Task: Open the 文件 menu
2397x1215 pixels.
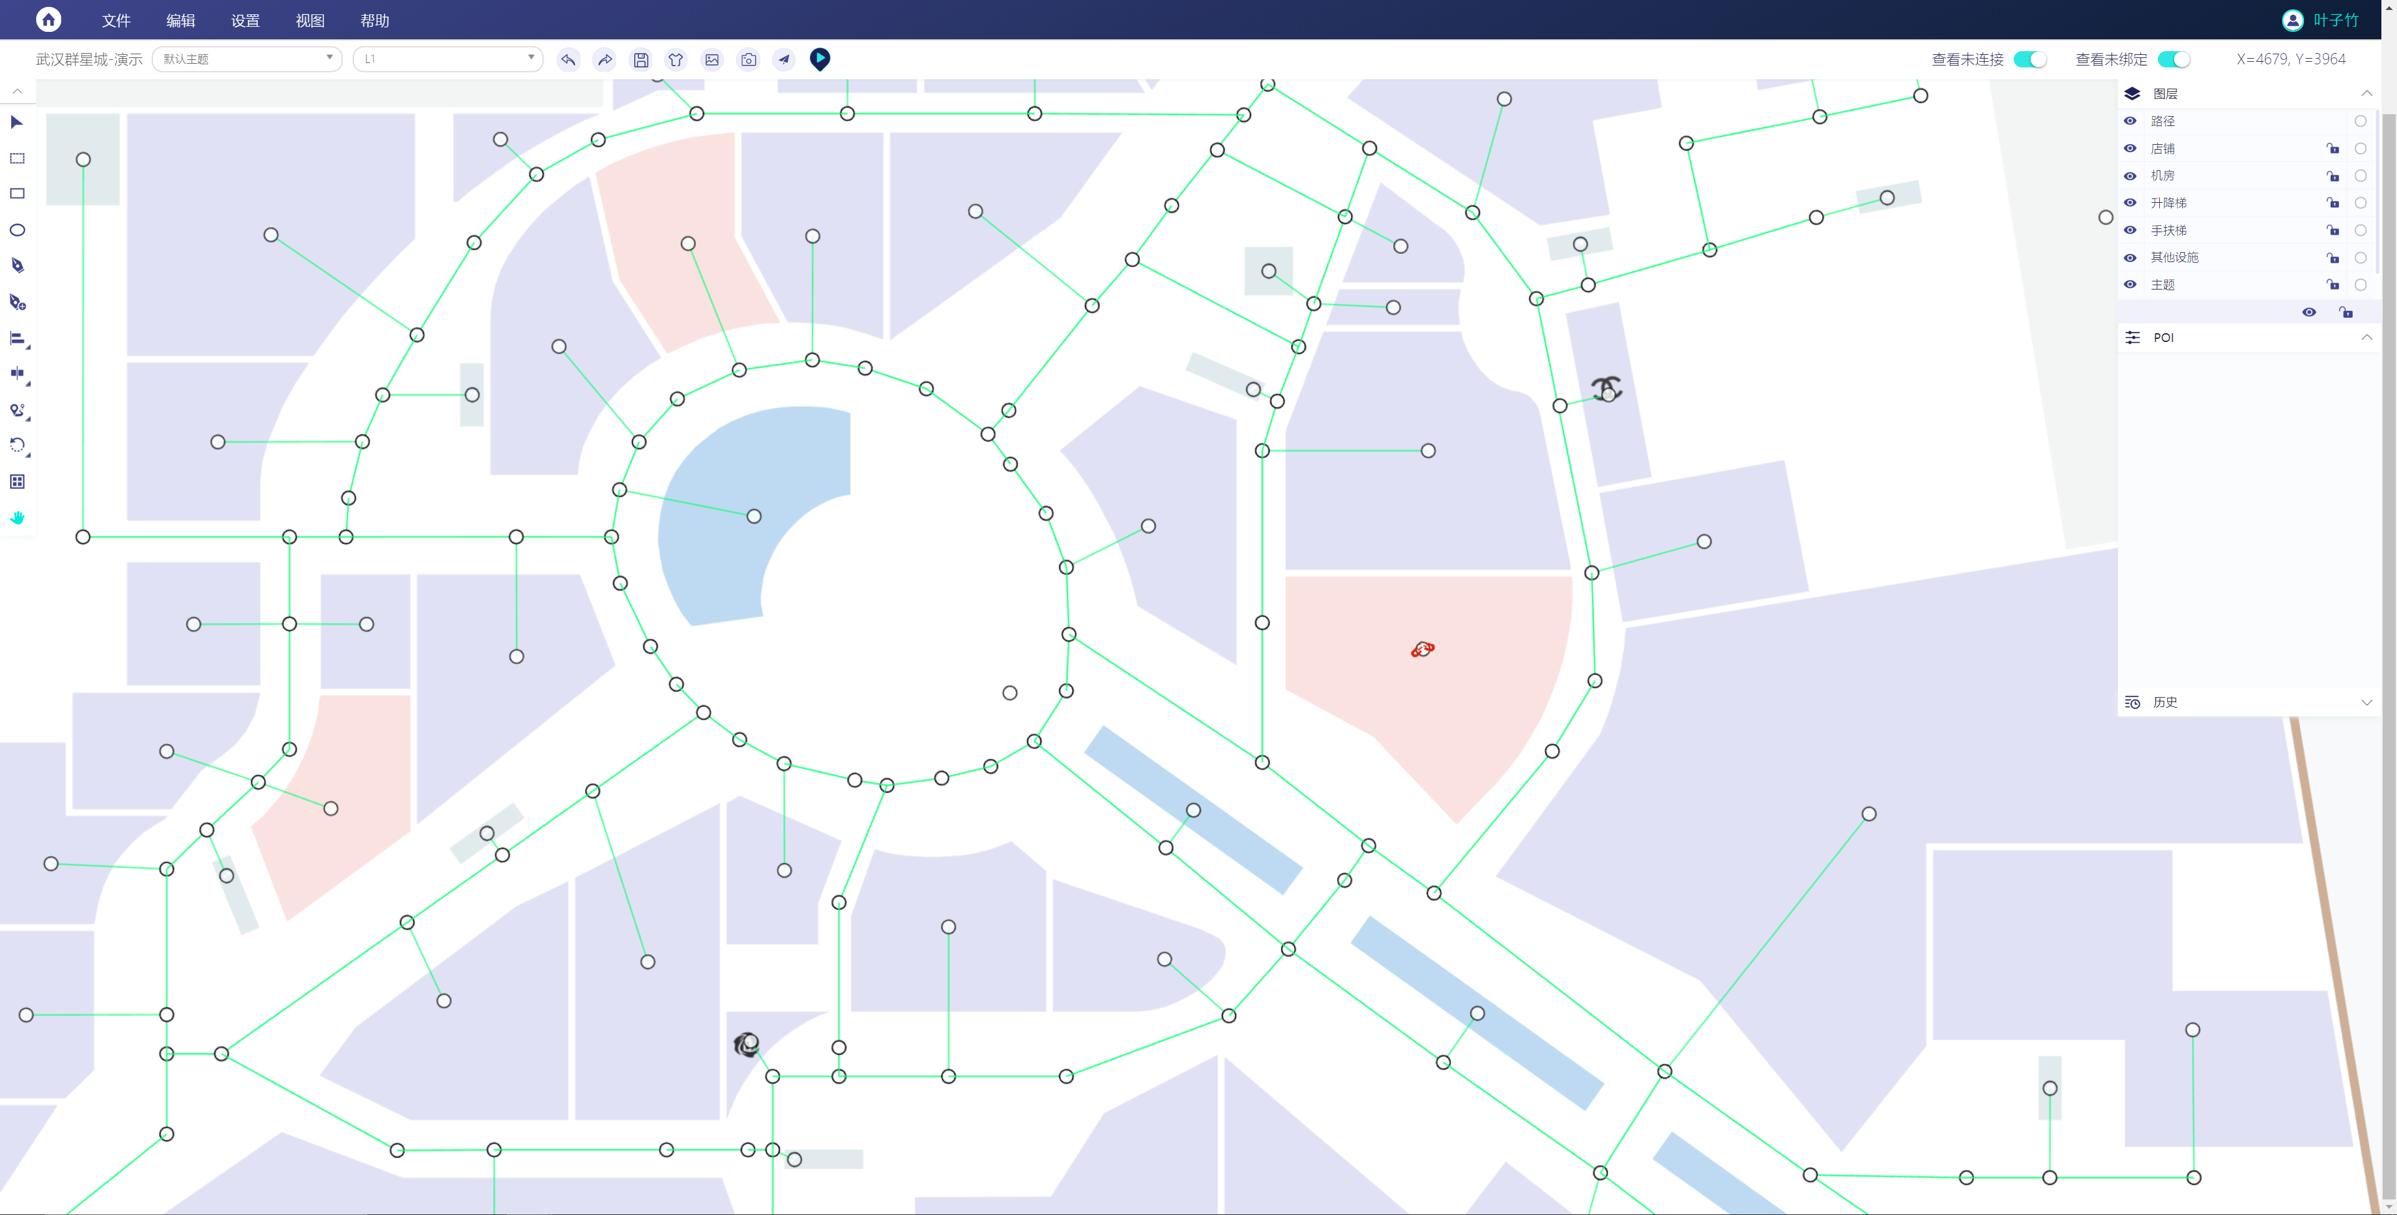Action: pos(116,21)
